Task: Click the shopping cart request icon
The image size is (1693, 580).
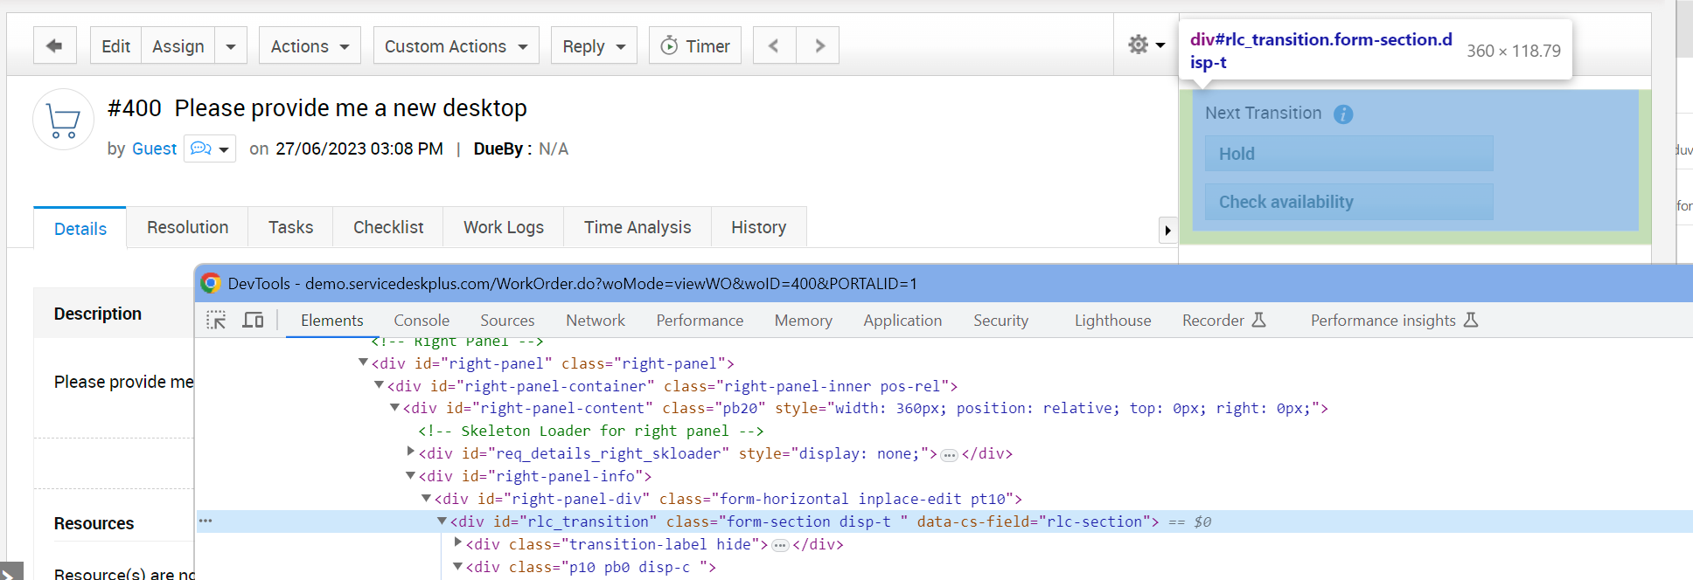Action: click(x=63, y=120)
